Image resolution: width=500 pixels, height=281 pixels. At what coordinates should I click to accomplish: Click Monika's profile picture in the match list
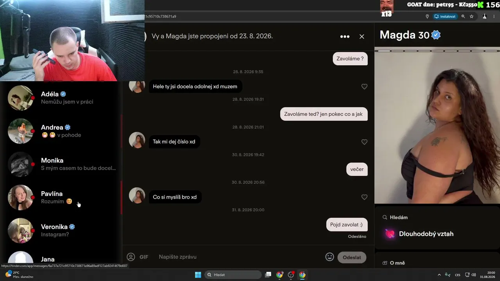pyautogui.click(x=21, y=164)
